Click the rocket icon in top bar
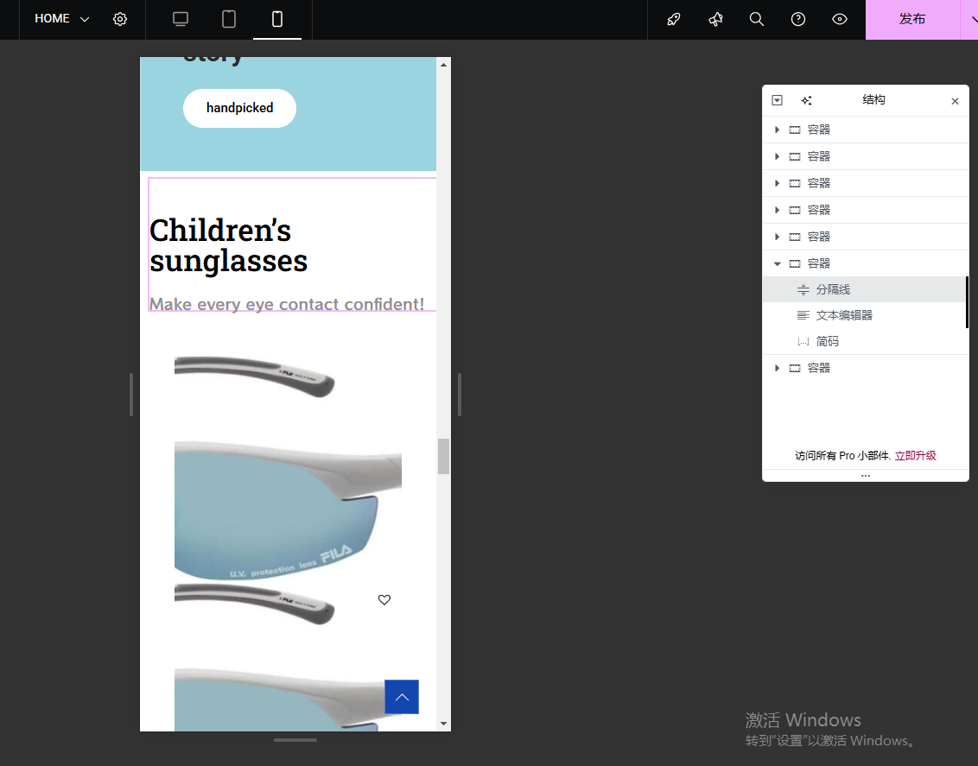Image resolution: width=978 pixels, height=766 pixels. 674,19
